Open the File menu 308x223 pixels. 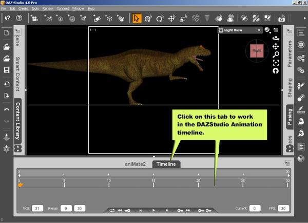[4, 9]
